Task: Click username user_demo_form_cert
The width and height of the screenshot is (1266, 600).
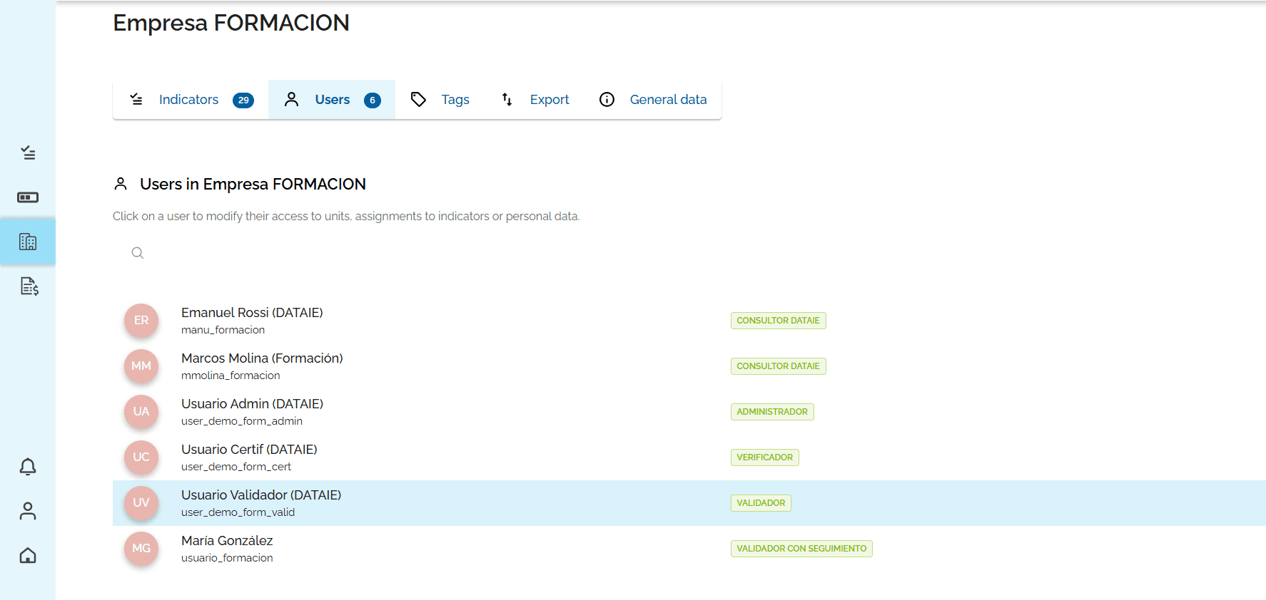Action: pos(236,467)
